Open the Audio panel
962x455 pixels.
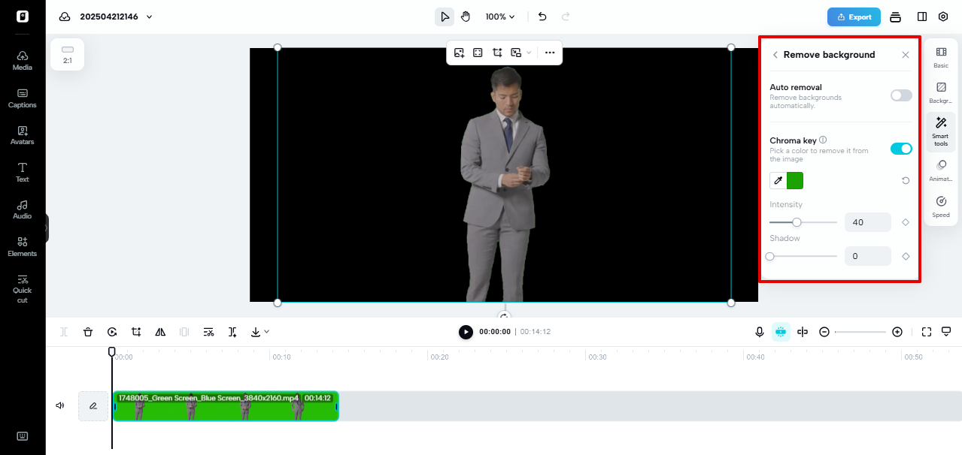[23, 209]
